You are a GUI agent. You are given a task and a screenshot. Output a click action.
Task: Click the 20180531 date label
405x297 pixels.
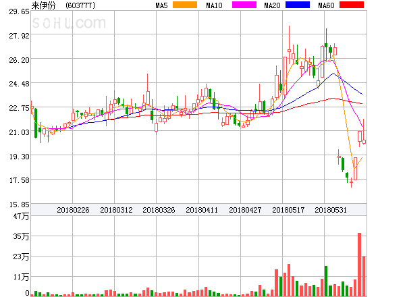tap(331, 210)
